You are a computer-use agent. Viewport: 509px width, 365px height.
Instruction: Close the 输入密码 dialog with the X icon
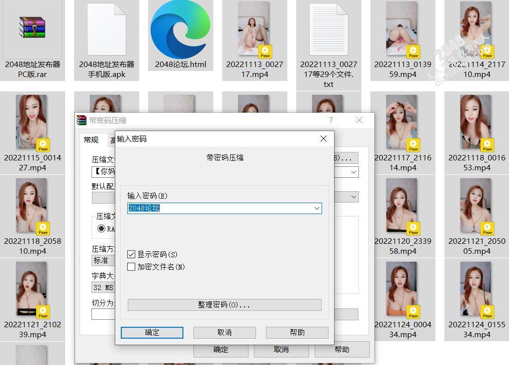point(324,139)
